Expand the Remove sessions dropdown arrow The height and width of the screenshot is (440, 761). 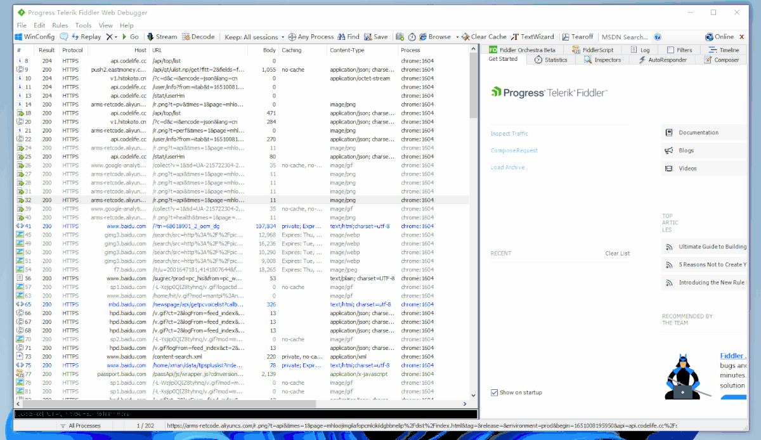click(116, 37)
